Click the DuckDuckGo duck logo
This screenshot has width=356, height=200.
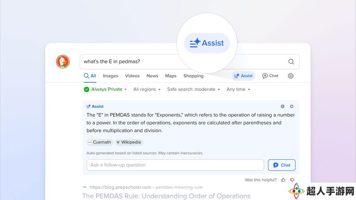[63, 61]
